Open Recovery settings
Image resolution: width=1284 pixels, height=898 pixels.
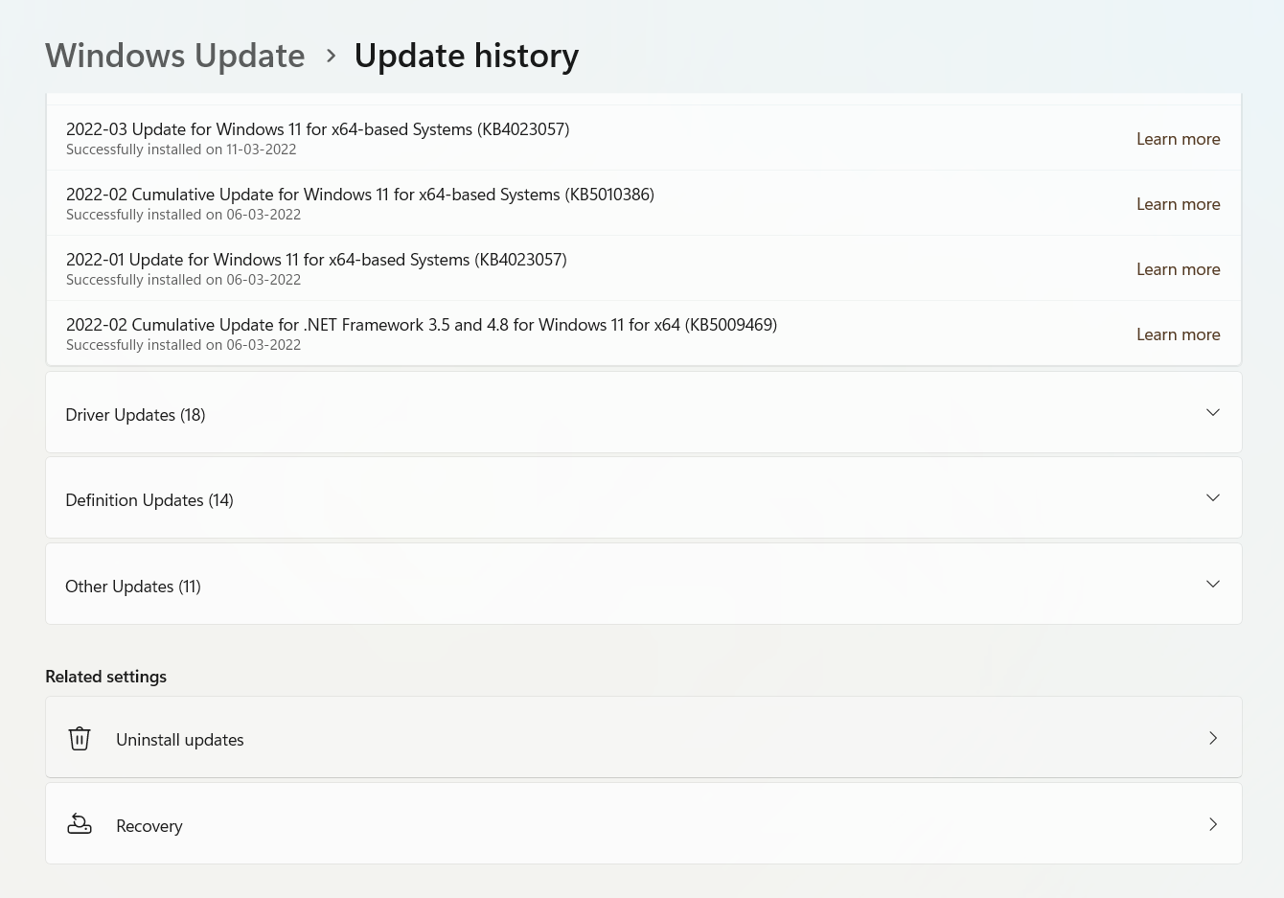pos(149,826)
